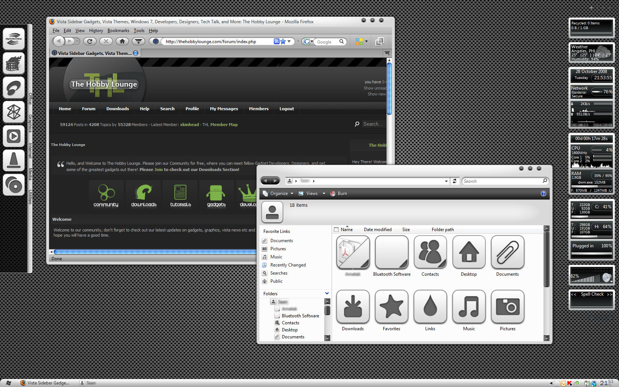Viewport: 619px width, 387px height.
Task: Click Logout link on forum
Action: click(287, 109)
